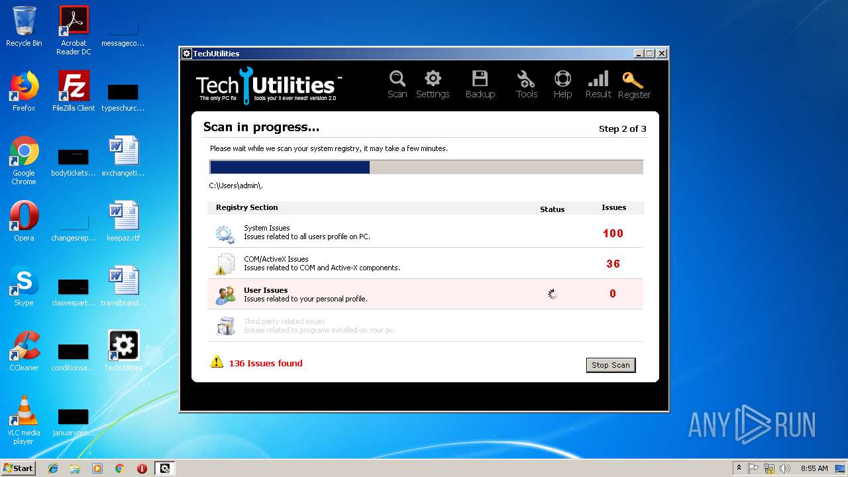Open the bodytickets desktop file
The height and width of the screenshot is (477, 848).
click(x=74, y=162)
